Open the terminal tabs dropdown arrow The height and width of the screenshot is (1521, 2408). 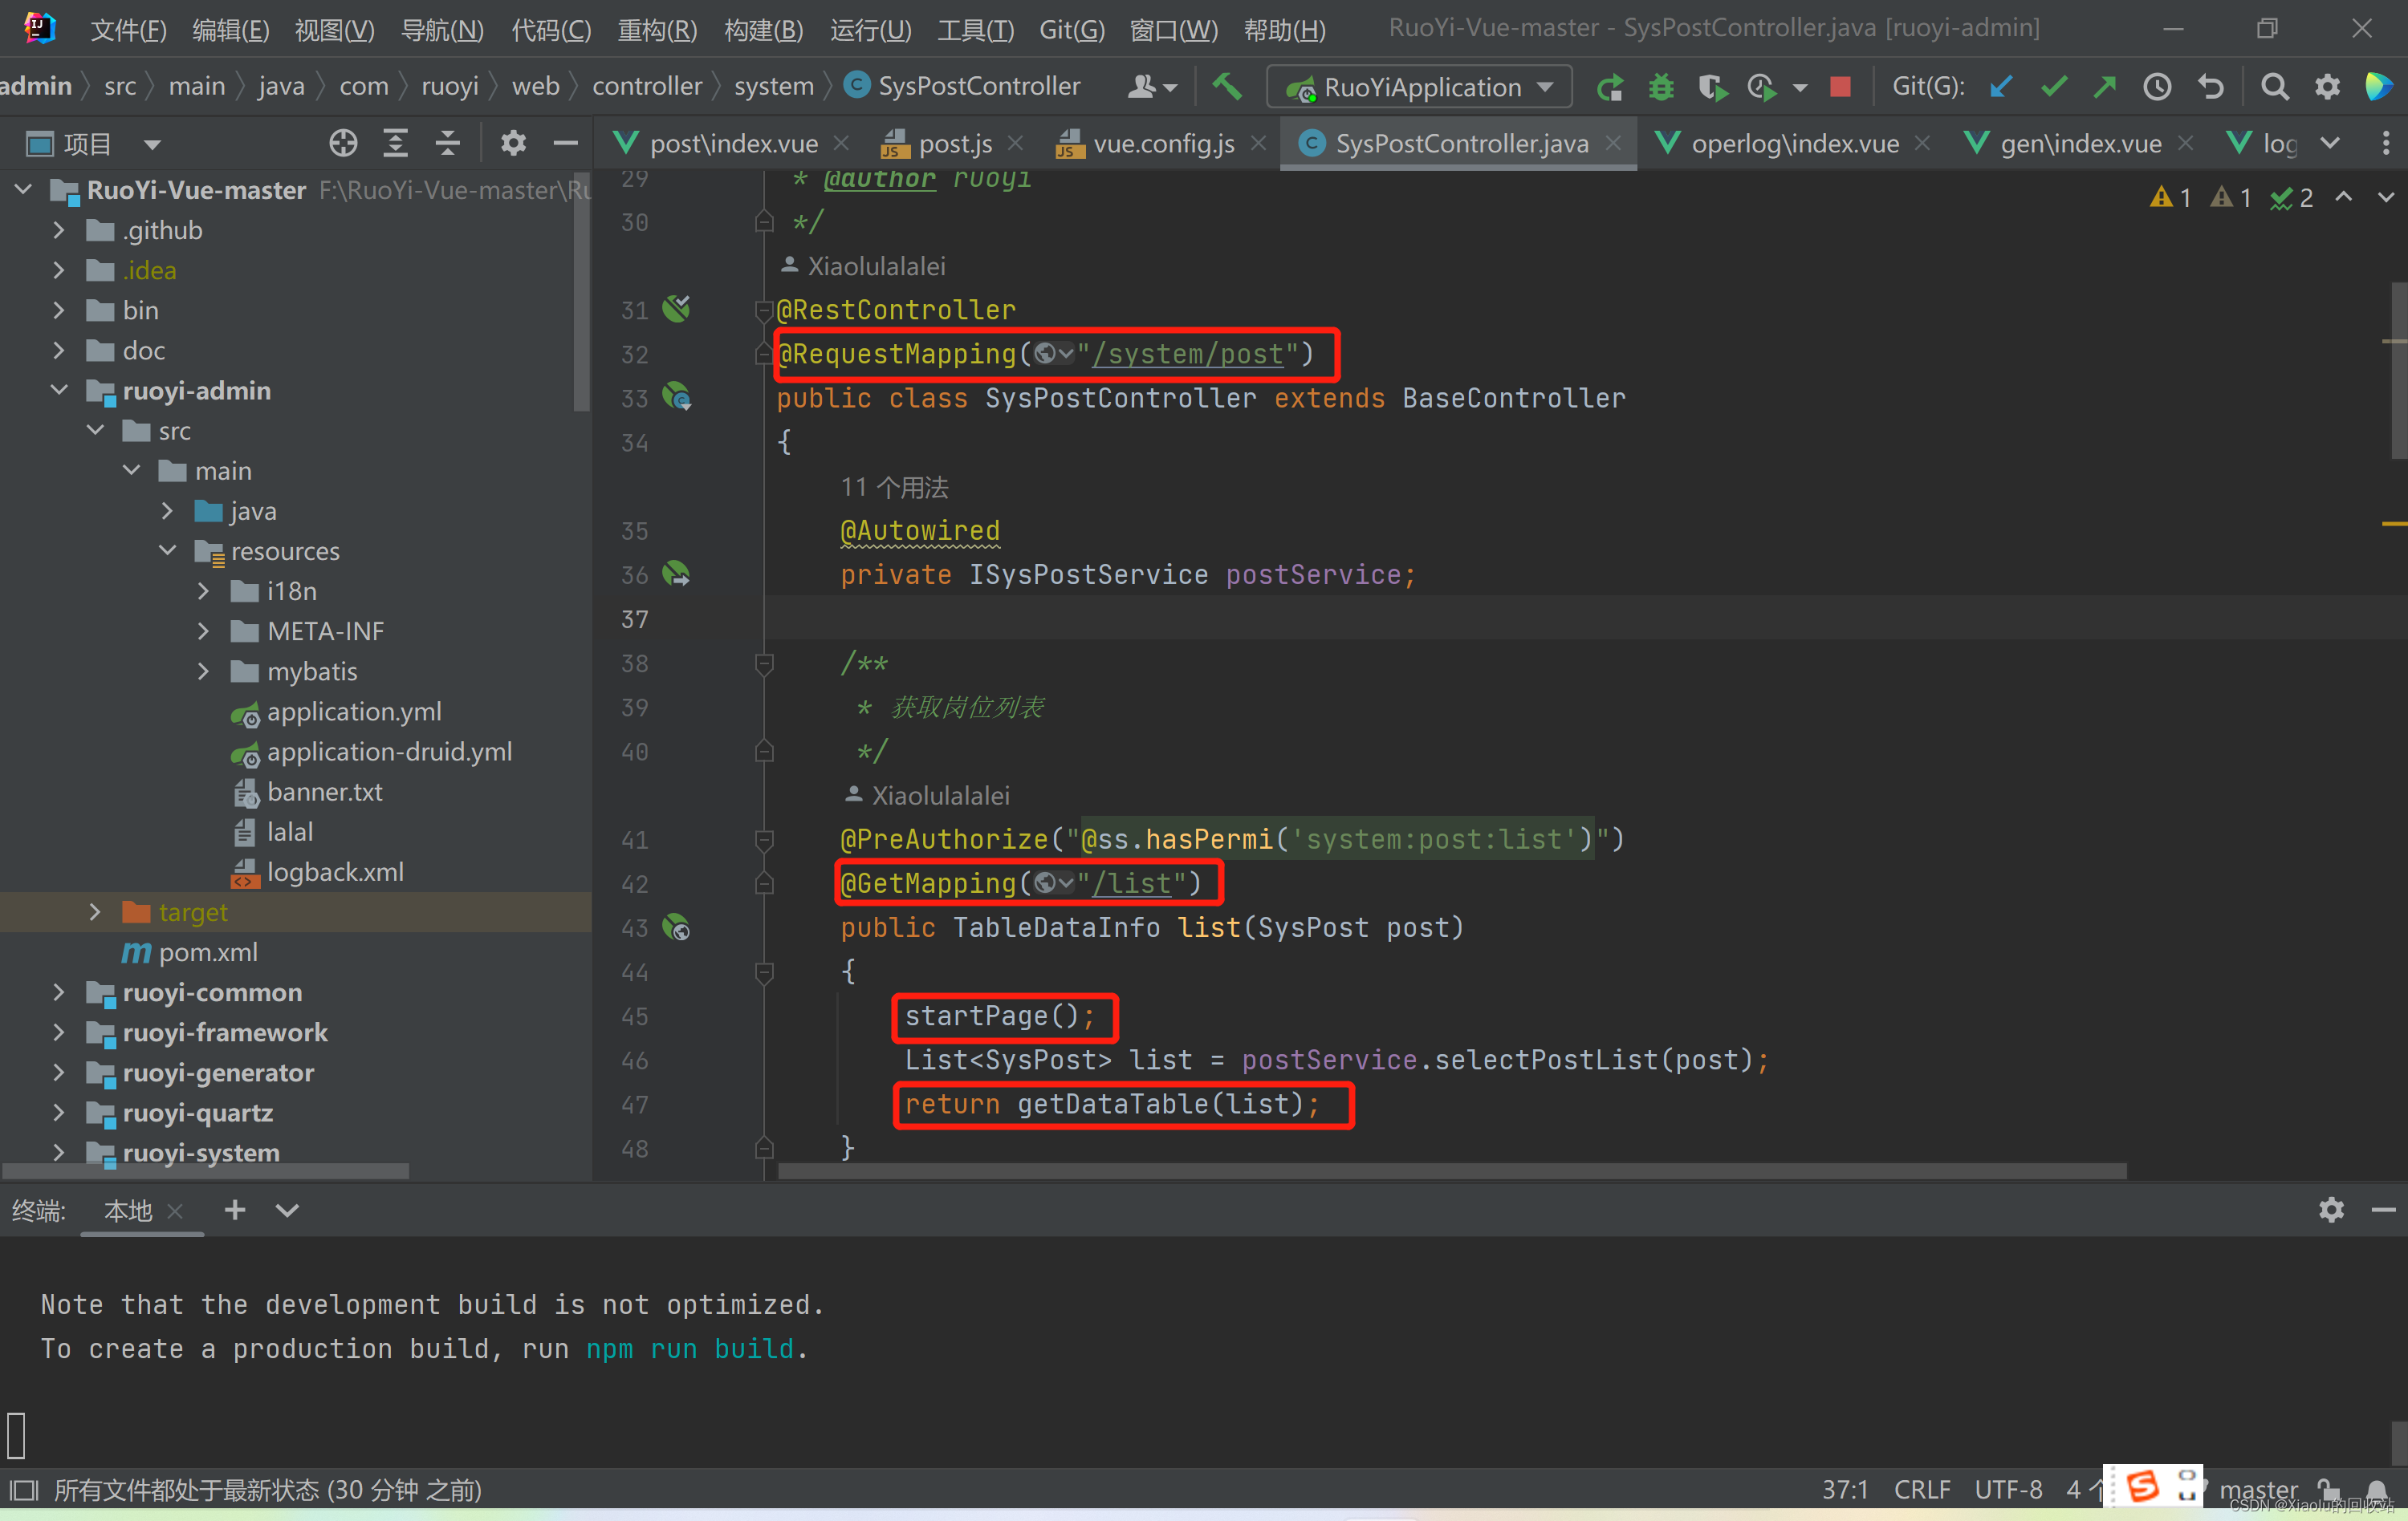[287, 1211]
